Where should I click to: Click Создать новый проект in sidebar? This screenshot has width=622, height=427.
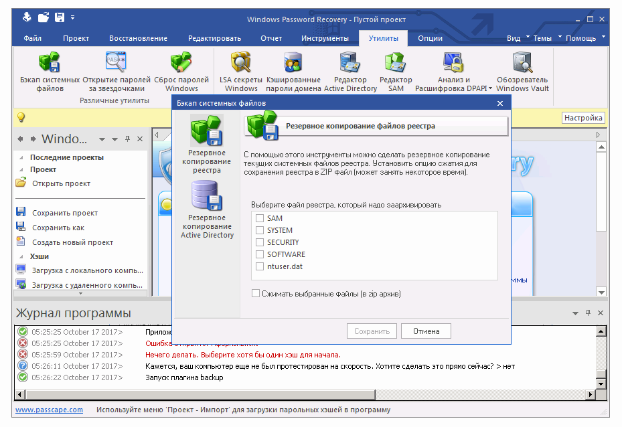click(71, 242)
